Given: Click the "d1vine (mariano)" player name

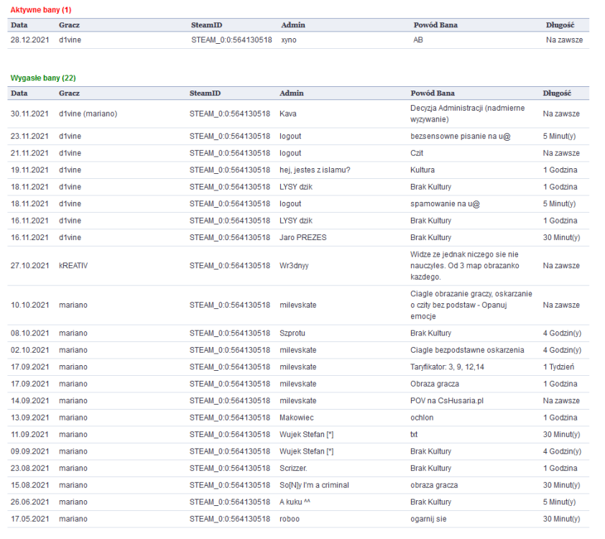Looking at the screenshot, I should click(x=88, y=114).
